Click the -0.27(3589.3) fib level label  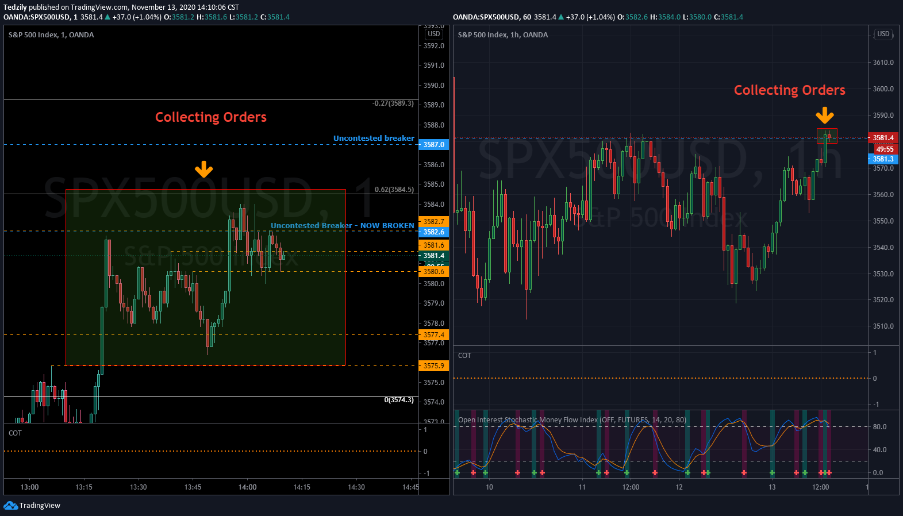click(x=393, y=103)
